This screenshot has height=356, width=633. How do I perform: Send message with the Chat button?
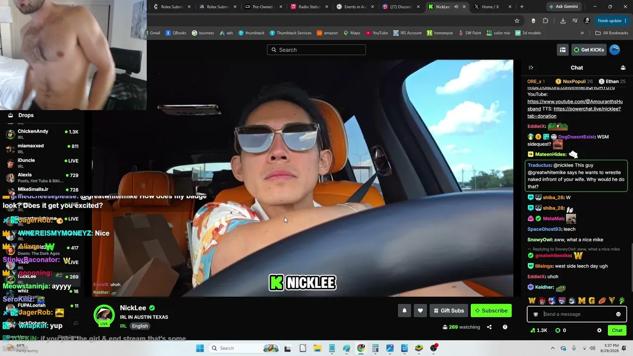[x=617, y=330]
